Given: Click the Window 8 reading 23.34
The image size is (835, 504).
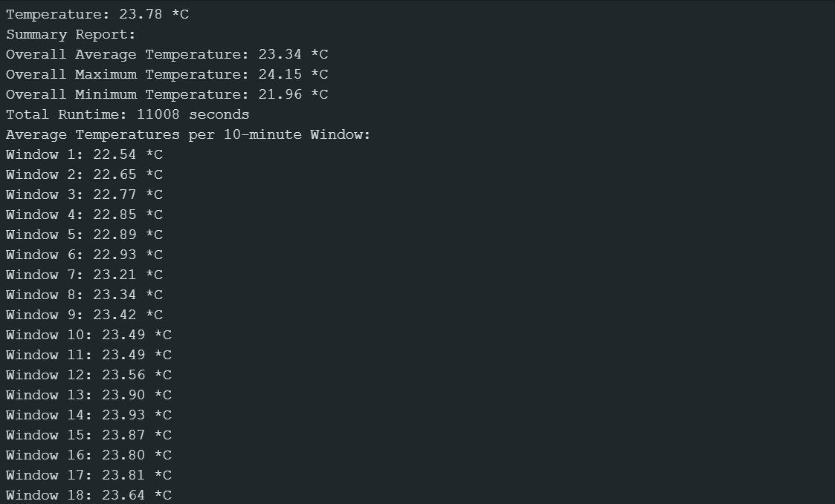Looking at the screenshot, I should [115, 295].
